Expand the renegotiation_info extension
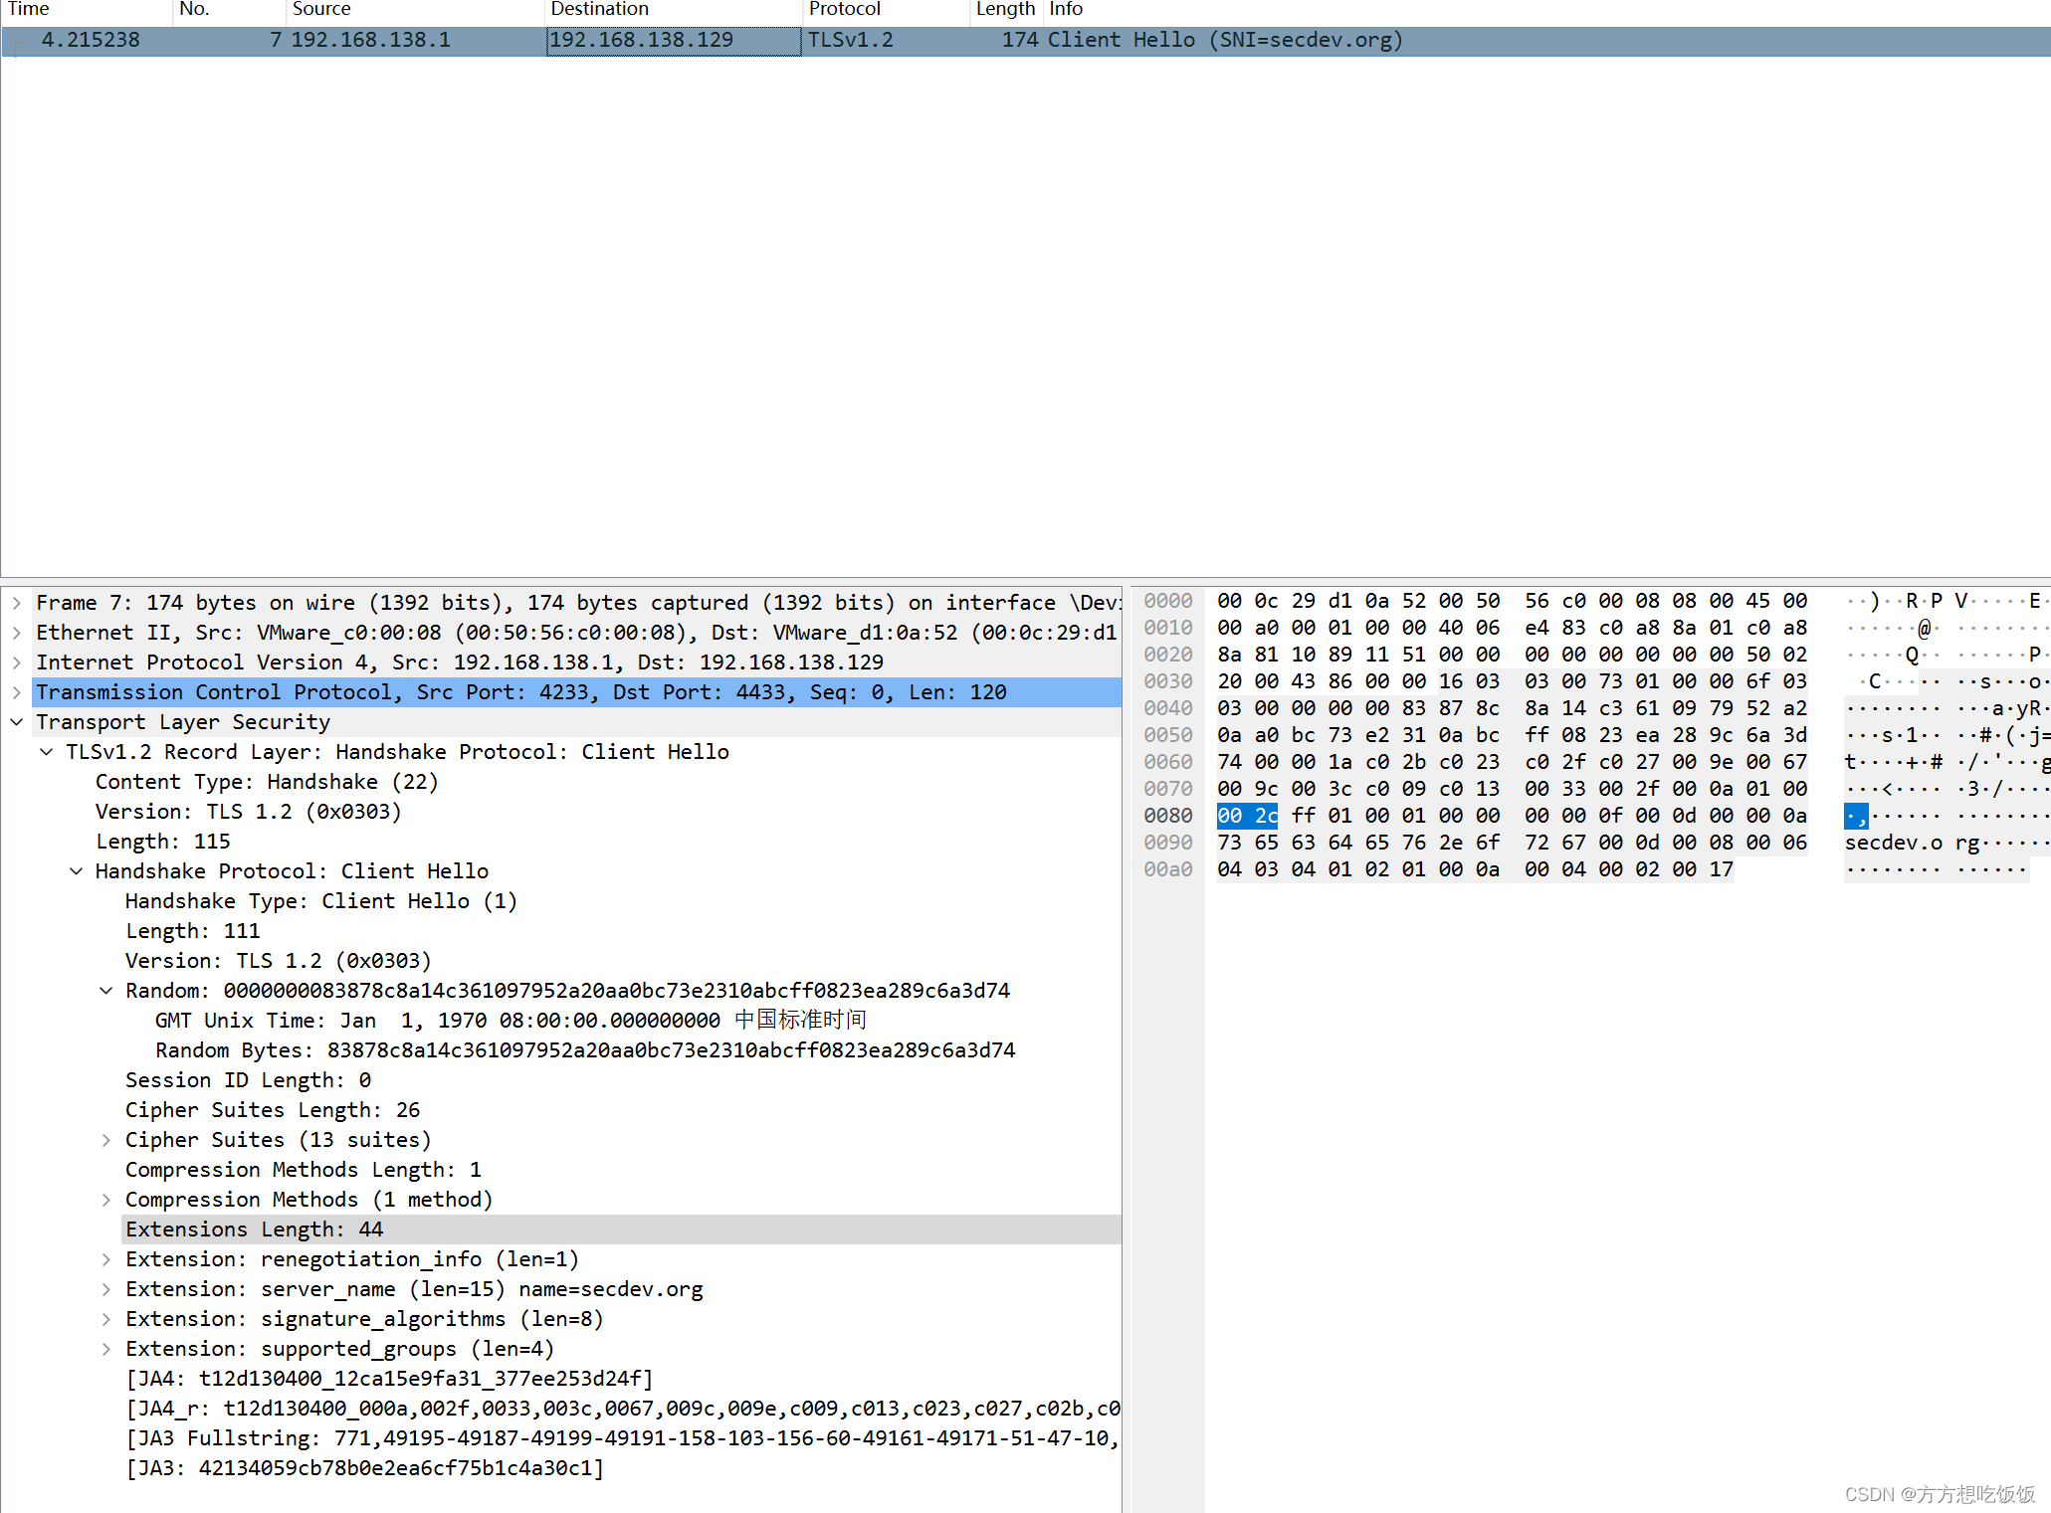This screenshot has height=1513, width=2051. pos(106,1259)
